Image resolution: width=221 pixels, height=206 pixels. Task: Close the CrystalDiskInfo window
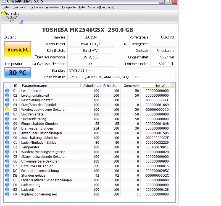(x=175, y=2)
